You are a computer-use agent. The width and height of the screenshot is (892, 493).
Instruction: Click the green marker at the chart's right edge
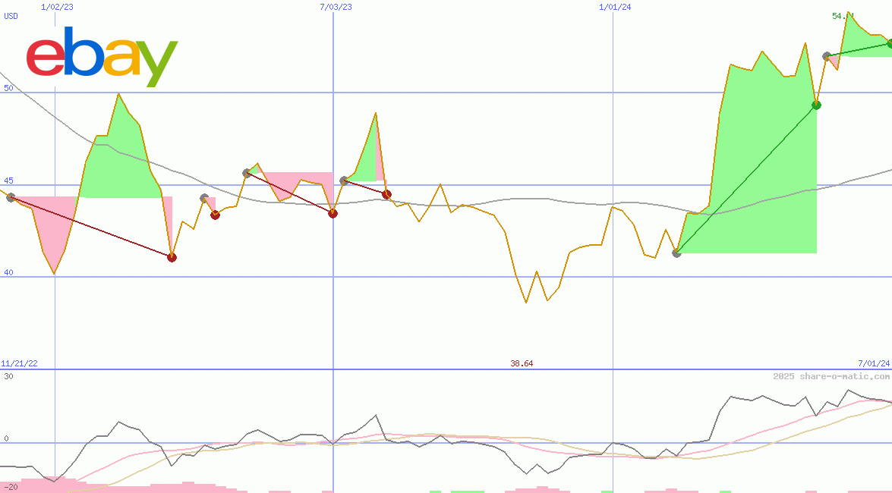pyautogui.click(x=890, y=43)
